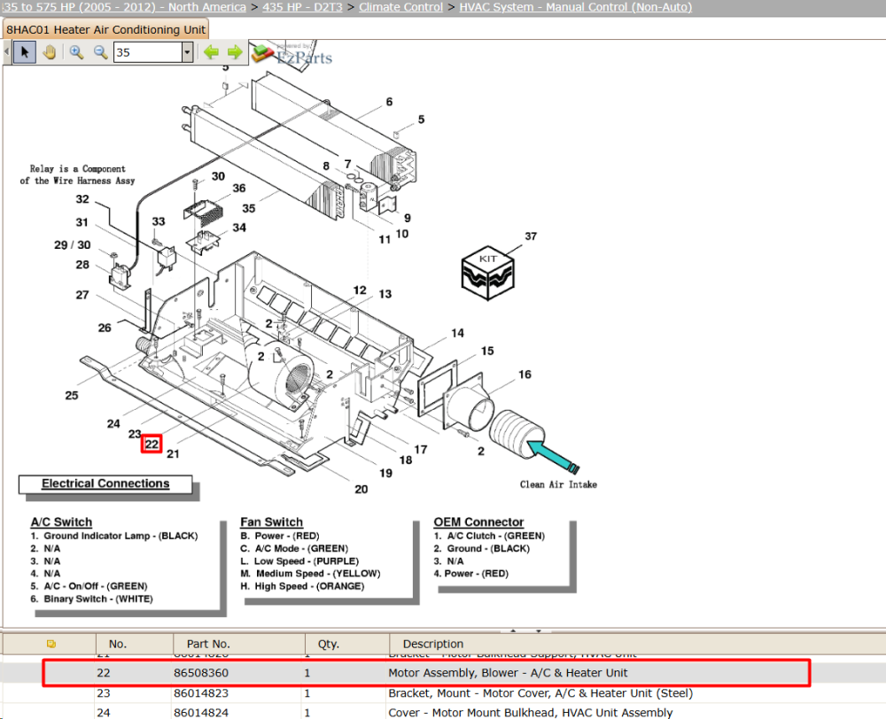Screen dimensions: 886x719
Task: Click the panel splitter down arrow
Action: pyautogui.click(x=539, y=630)
